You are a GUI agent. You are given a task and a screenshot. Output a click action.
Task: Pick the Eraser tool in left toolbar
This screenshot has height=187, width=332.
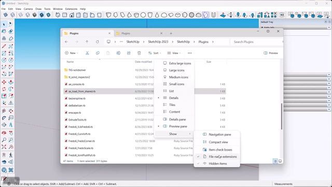pyautogui.click(x=11, y=31)
